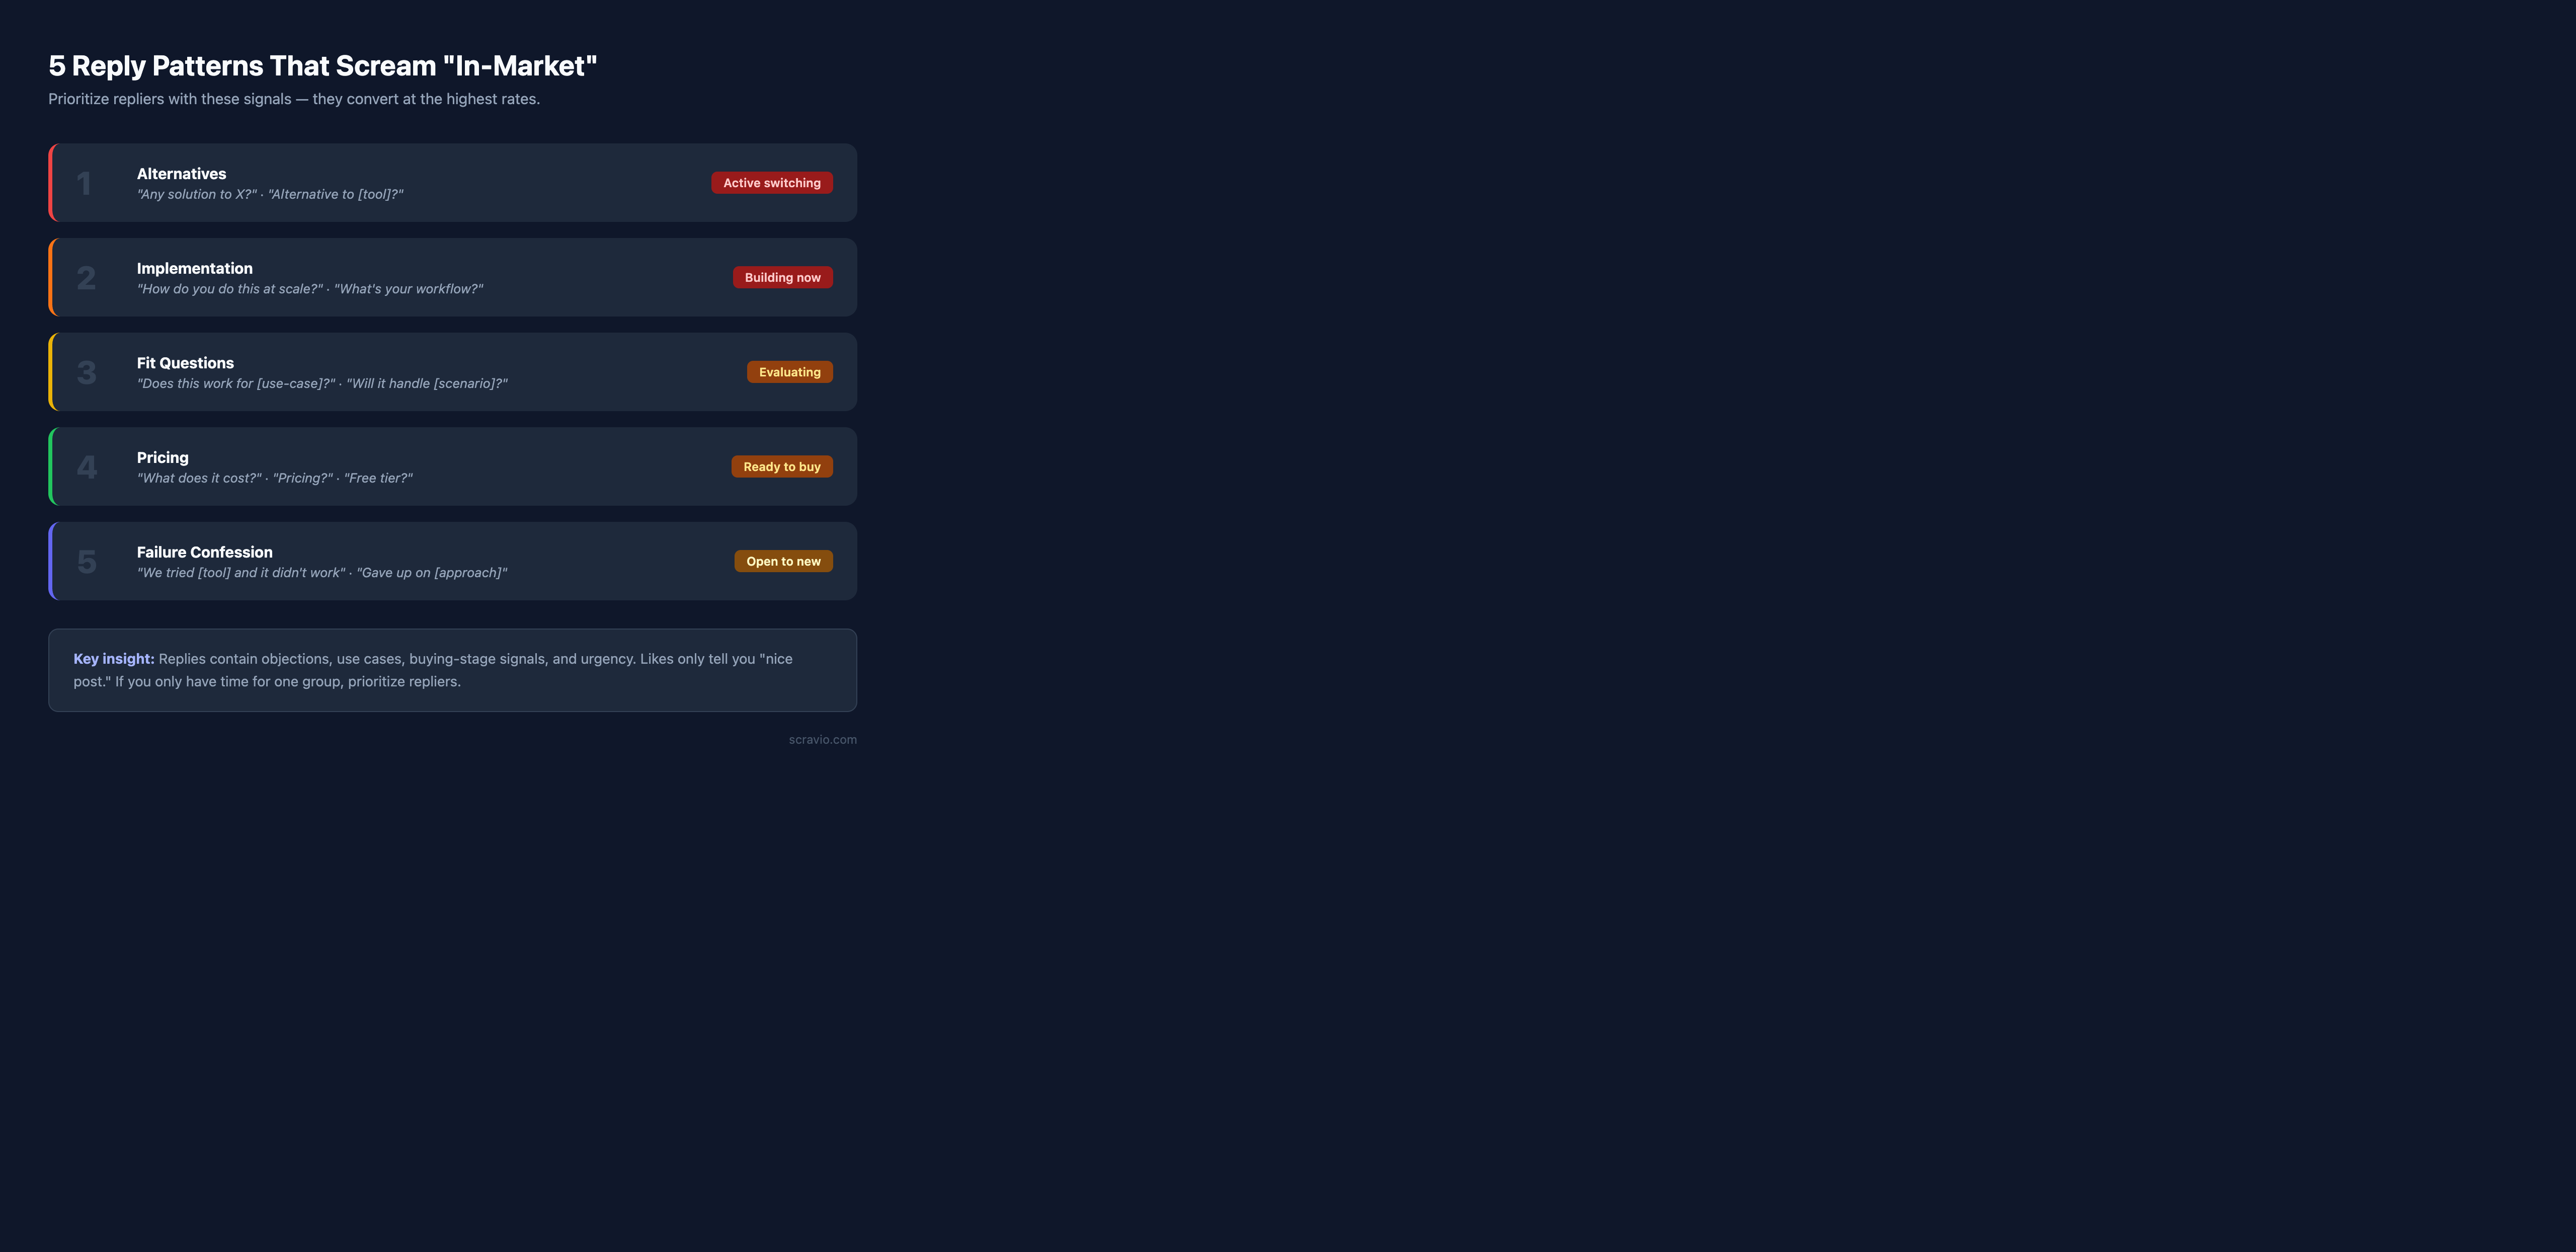The height and width of the screenshot is (1252, 2576).
Task: Click the number 5 card icon
Action: click(x=86, y=562)
